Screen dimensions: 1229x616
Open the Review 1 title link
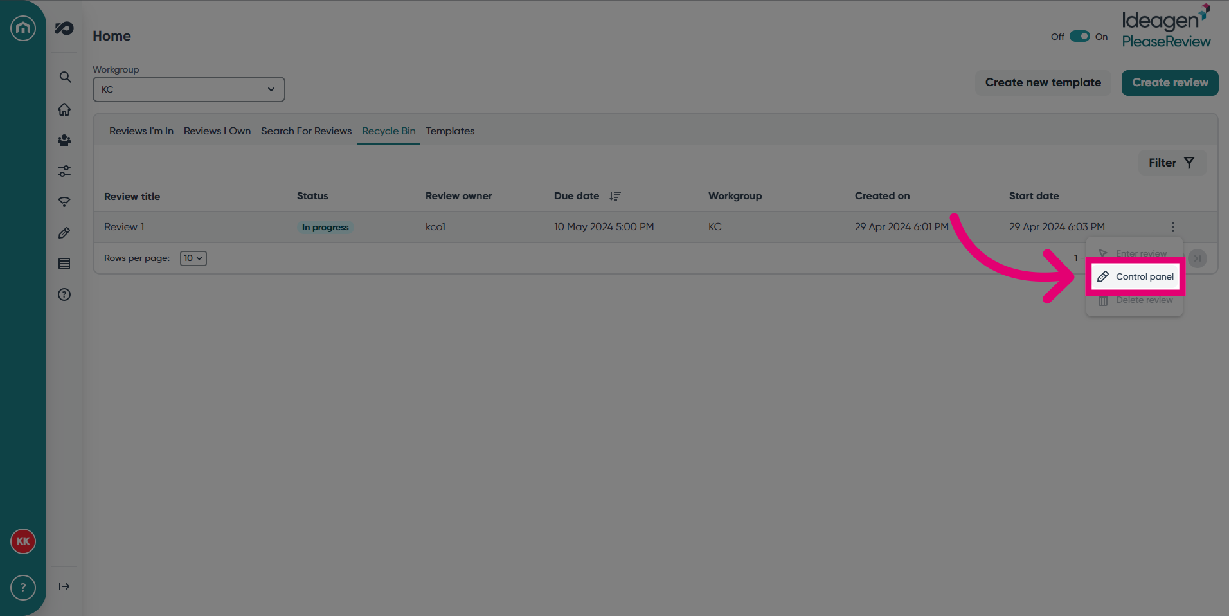click(124, 227)
